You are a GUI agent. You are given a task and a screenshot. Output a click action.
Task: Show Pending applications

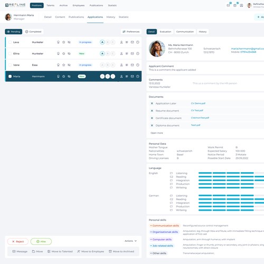pyautogui.click(x=14, y=32)
